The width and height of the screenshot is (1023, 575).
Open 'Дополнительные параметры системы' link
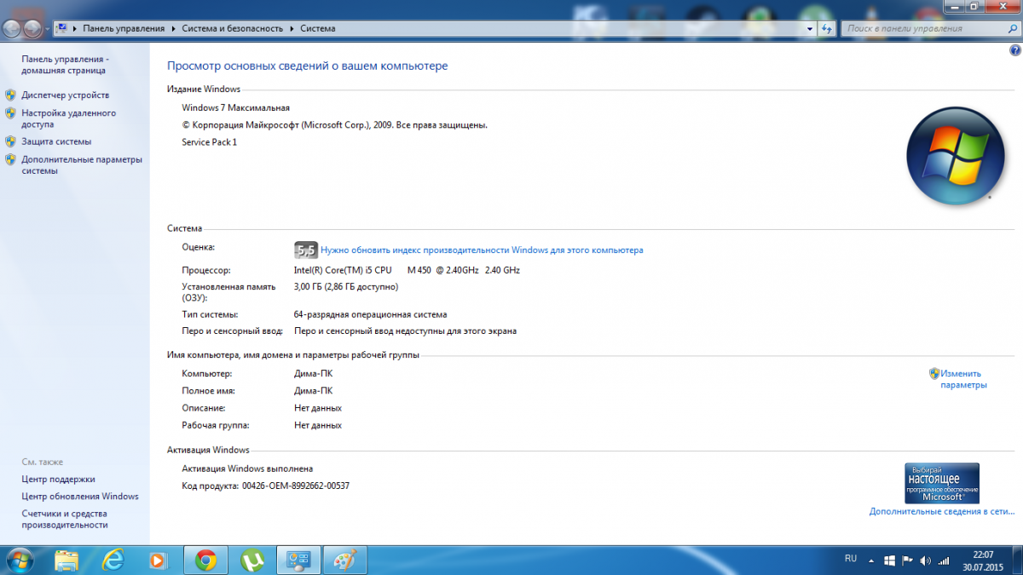point(82,164)
